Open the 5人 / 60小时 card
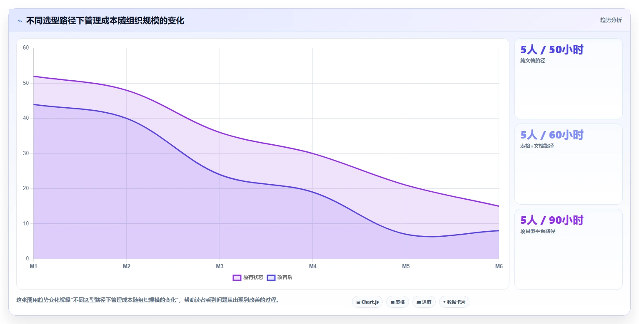639x324 pixels. tap(569, 164)
